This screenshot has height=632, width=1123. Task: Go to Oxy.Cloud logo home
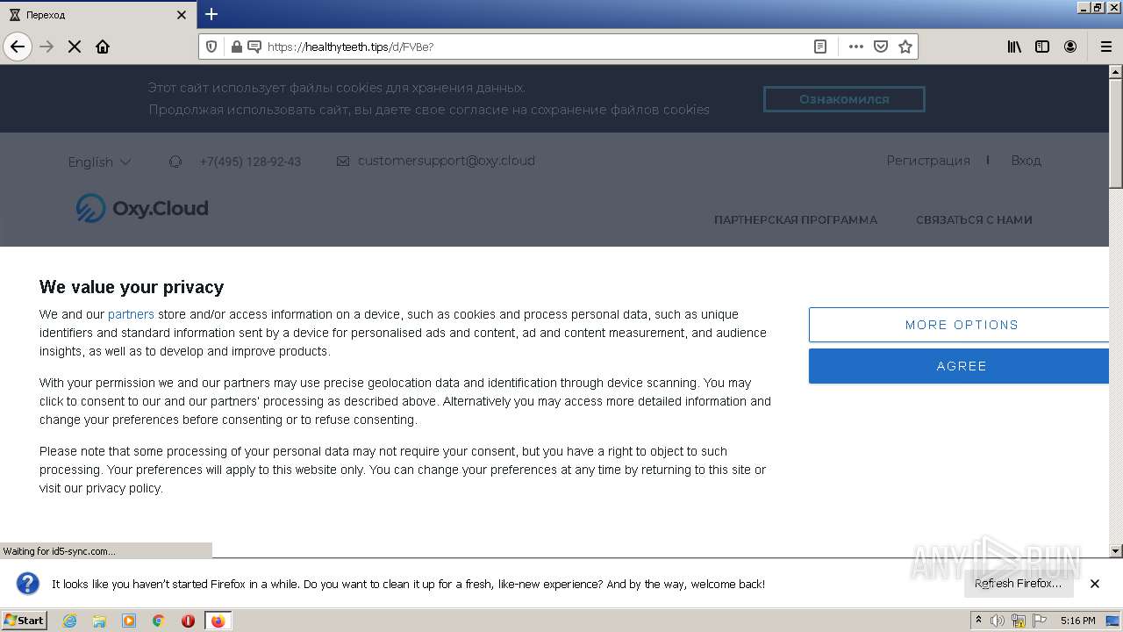142,208
